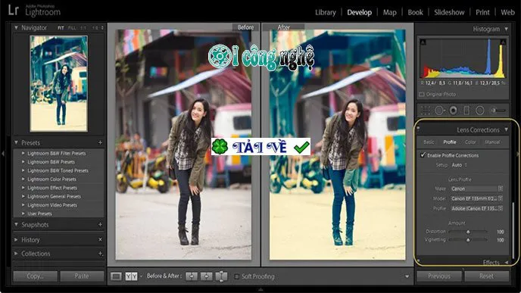The image size is (521, 293).
Task: Click the Reset button
Action: pyautogui.click(x=486, y=276)
